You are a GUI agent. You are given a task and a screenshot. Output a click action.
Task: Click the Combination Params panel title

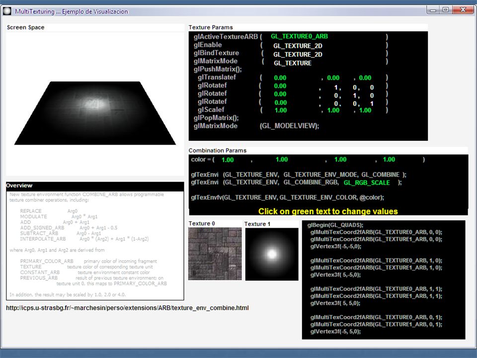click(218, 150)
